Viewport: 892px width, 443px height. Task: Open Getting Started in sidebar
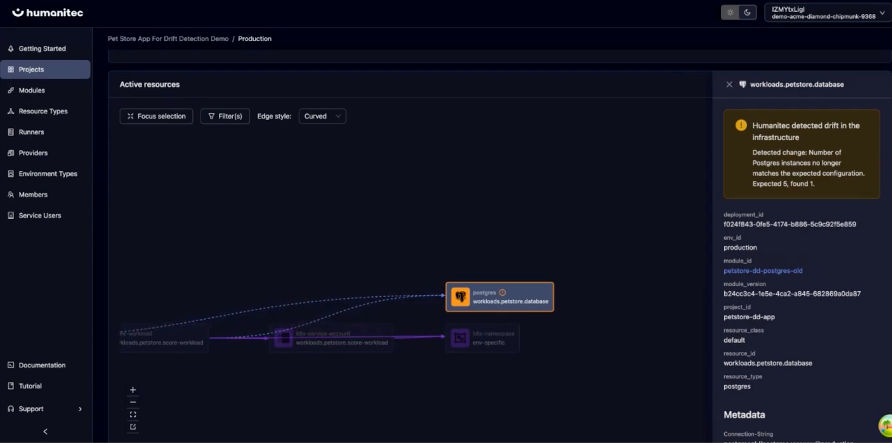click(x=46, y=49)
